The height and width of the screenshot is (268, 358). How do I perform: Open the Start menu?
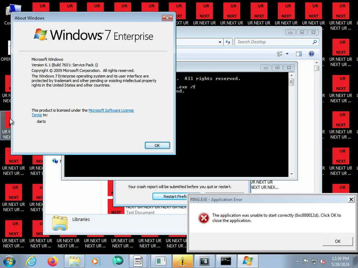(x=9, y=261)
